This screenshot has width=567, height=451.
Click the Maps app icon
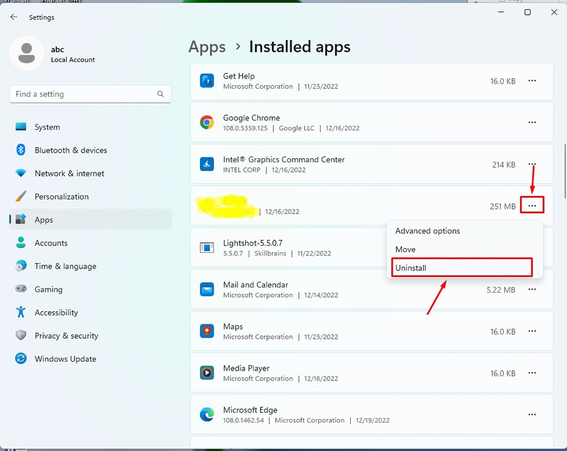(x=207, y=331)
